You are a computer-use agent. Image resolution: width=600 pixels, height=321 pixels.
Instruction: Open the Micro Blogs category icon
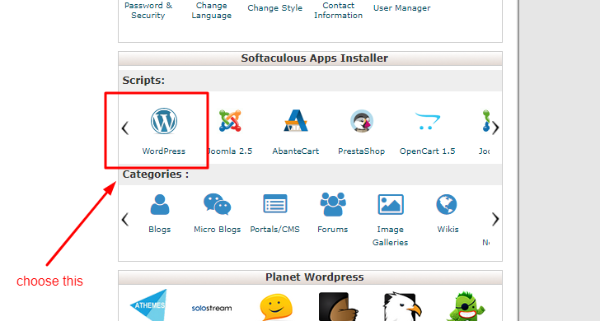click(217, 204)
